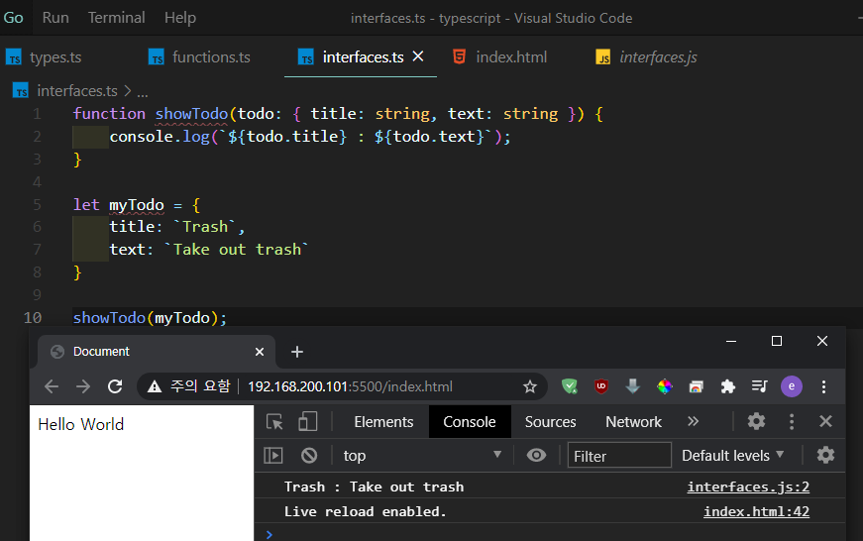Open the Run menu
Screen dimensions: 863x541
point(55,18)
